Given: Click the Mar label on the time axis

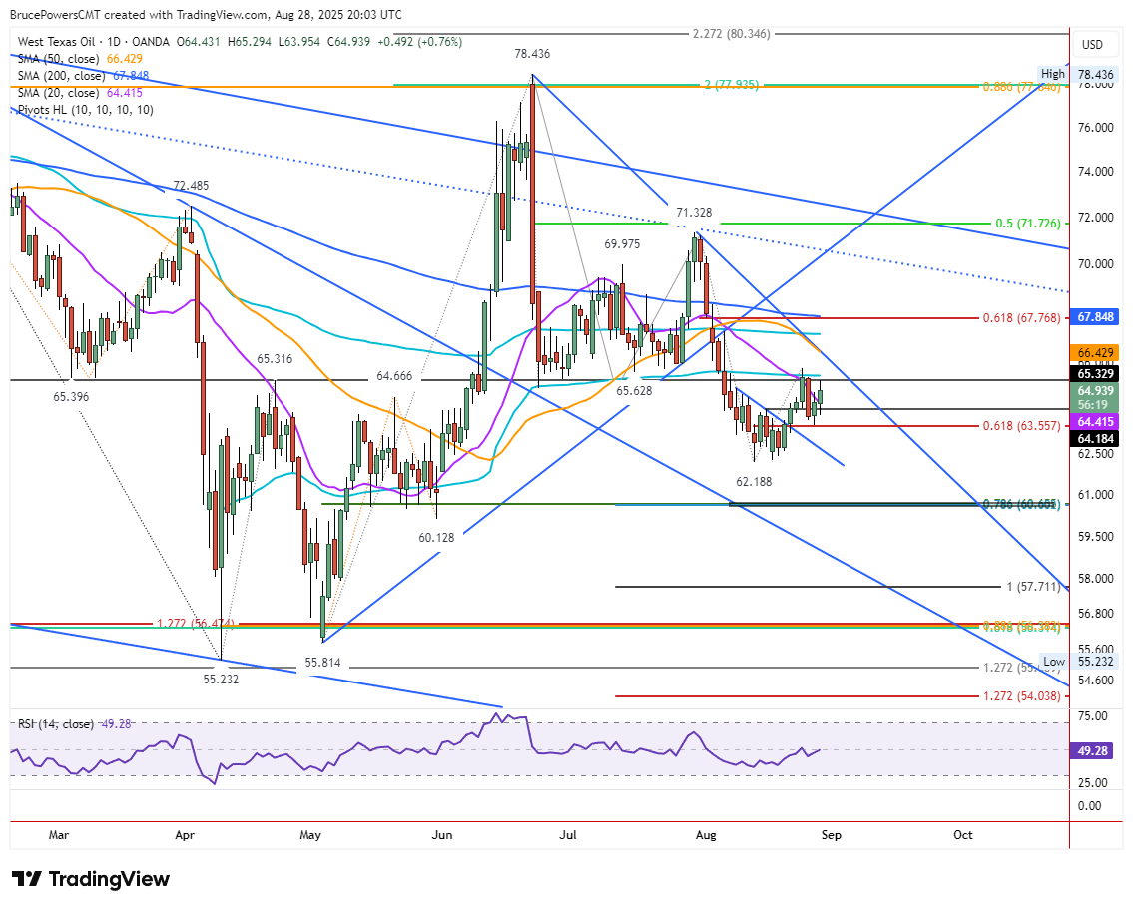Looking at the screenshot, I should [59, 834].
